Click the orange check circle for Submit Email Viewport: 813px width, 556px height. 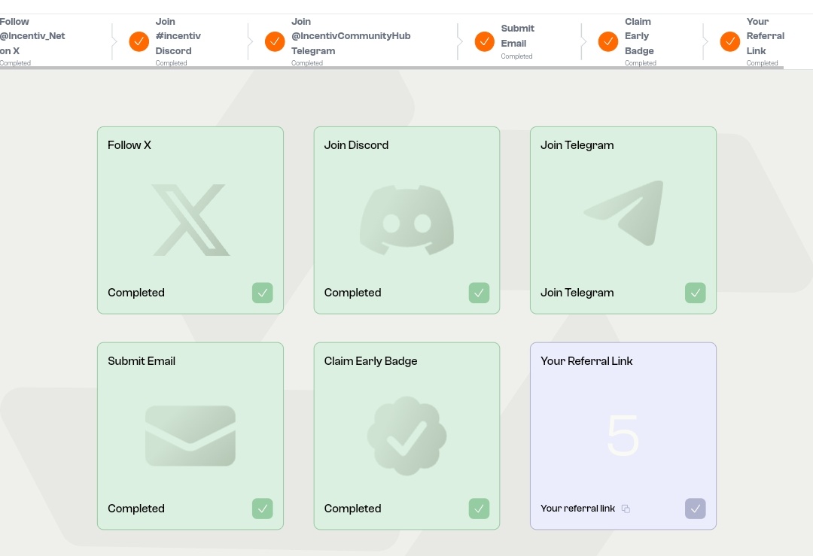click(484, 41)
